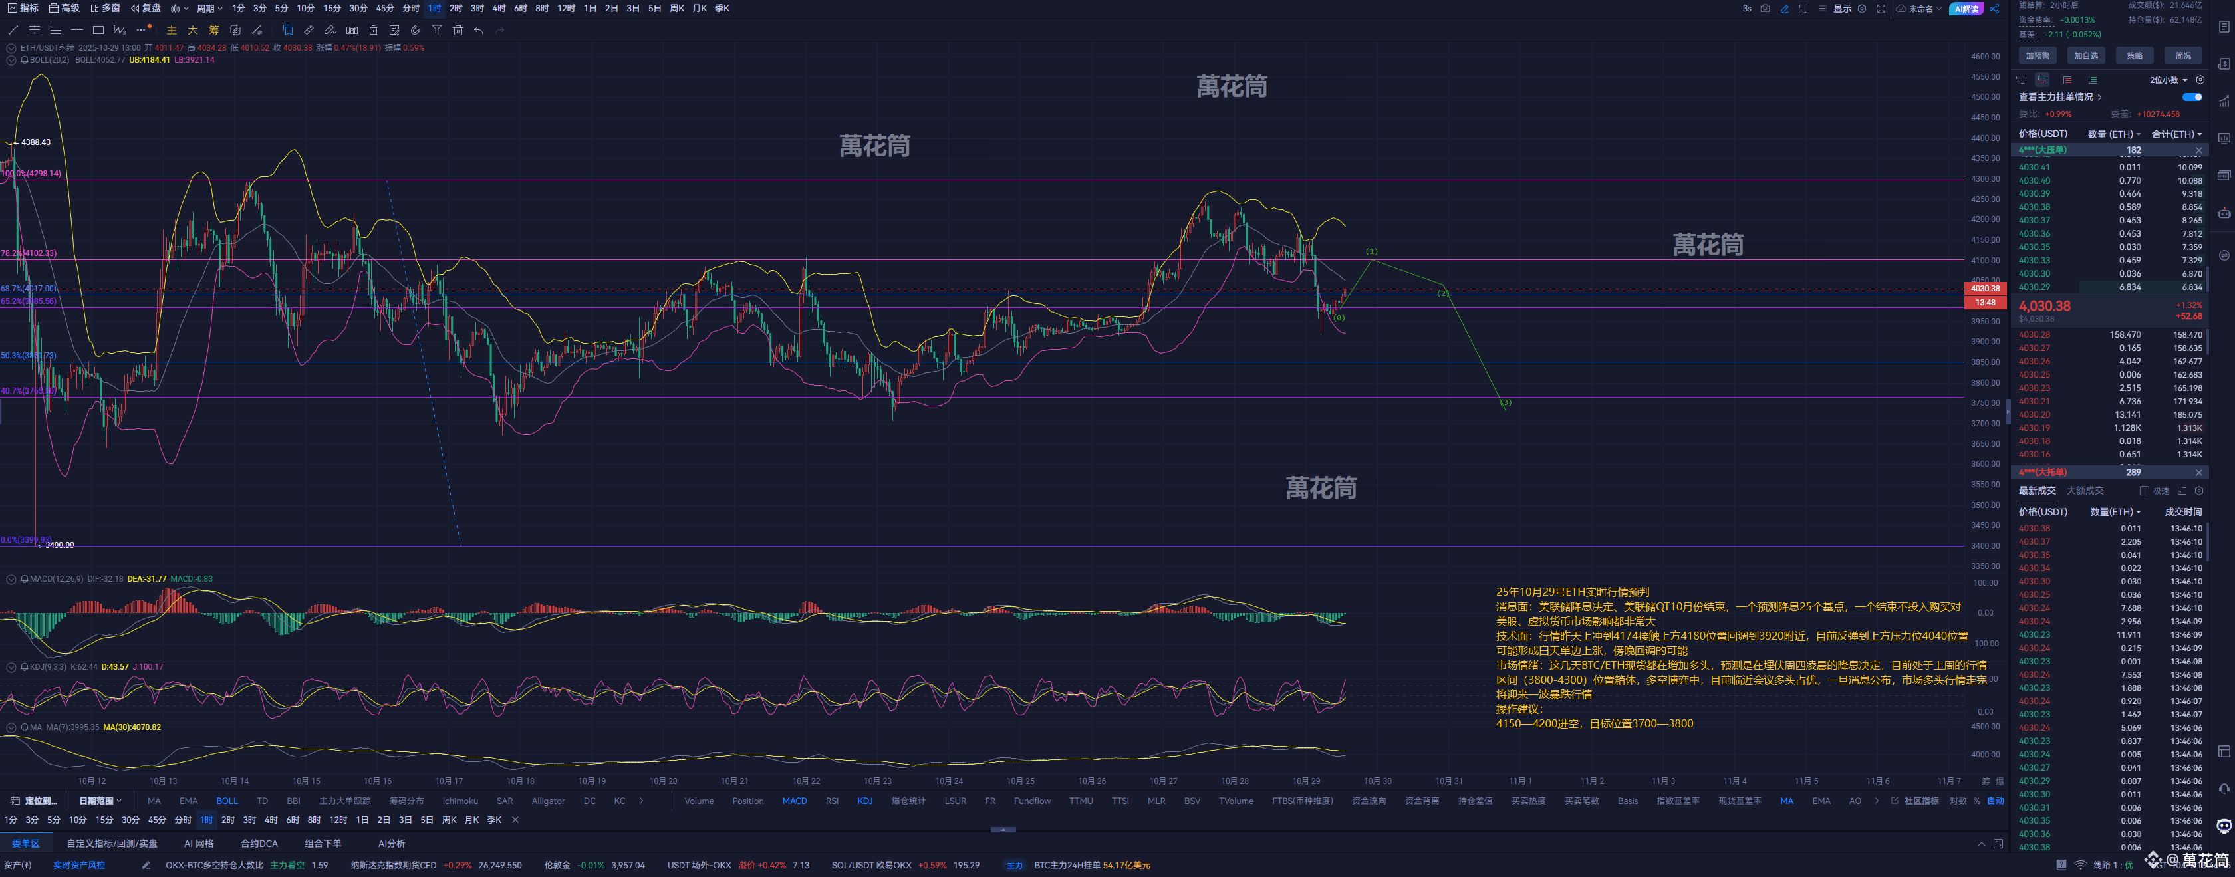Click the vertical price scale slider handle
The image size is (2235, 877).
click(x=2008, y=411)
